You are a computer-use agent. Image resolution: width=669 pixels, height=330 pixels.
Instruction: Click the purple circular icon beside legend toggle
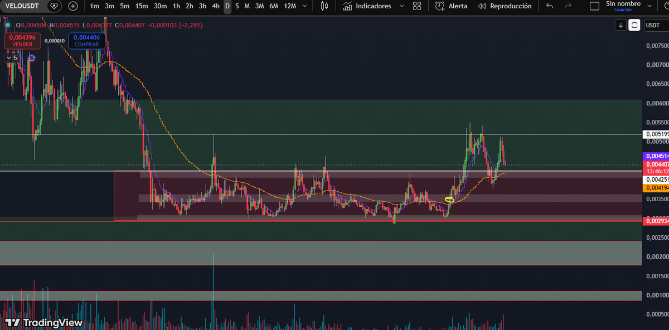pyautogui.click(x=32, y=57)
